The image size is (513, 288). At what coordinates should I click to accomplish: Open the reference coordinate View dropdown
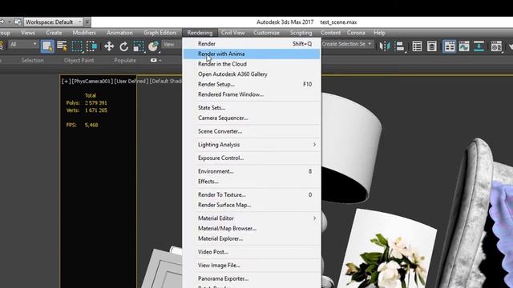172,44
